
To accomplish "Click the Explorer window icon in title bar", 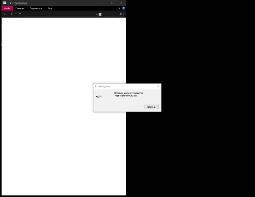I will point(4,3).
